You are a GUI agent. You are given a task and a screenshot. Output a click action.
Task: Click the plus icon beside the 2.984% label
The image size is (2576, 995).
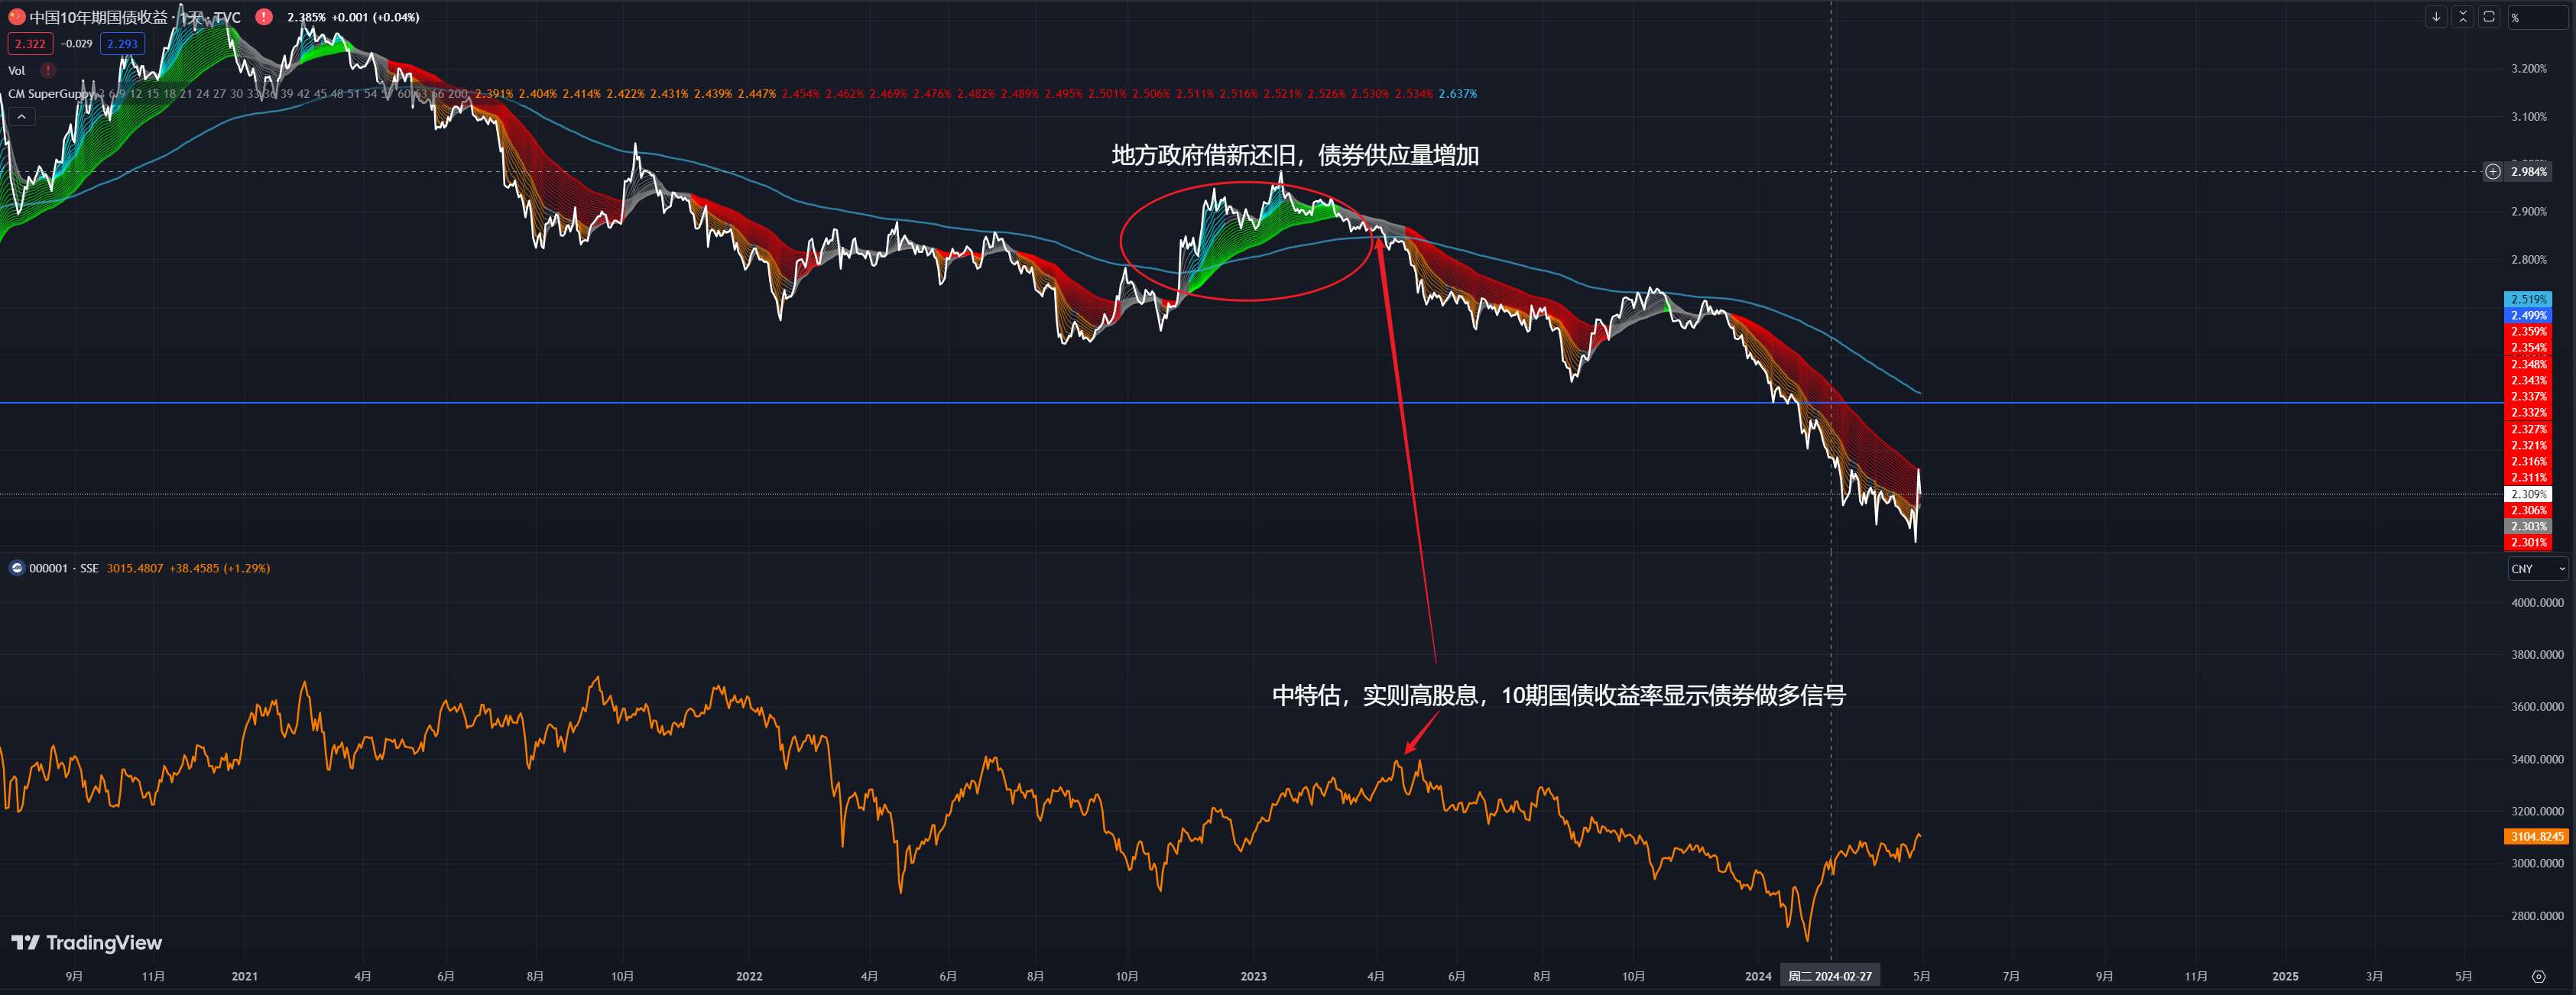[x=2493, y=172]
